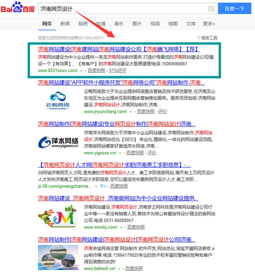This screenshot has height=275, width=255.
Task: Click the www.mzwkj.com URL
Action: pyautogui.click(x=100, y=227)
